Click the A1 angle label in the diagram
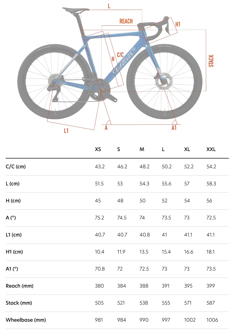 pyautogui.click(x=174, y=128)
